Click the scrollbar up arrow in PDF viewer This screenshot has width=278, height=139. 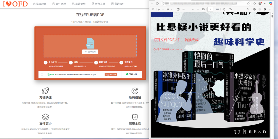click(272, 13)
